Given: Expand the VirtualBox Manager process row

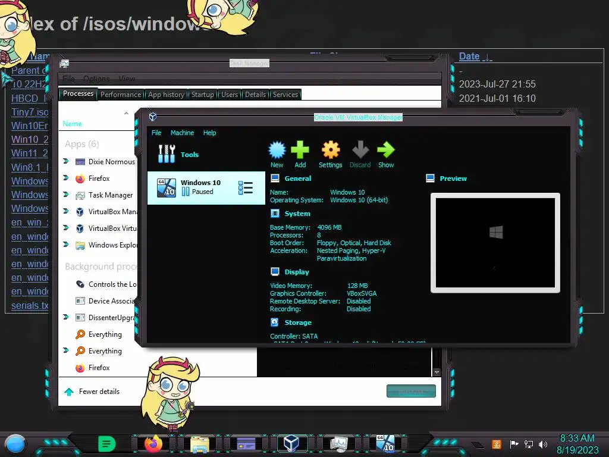Looking at the screenshot, I should coord(65,211).
